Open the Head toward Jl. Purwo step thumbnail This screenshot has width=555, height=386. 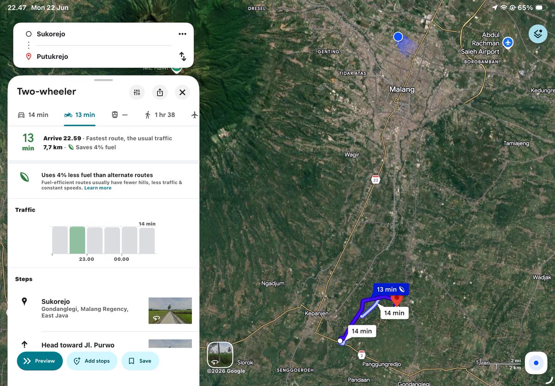pos(170,344)
